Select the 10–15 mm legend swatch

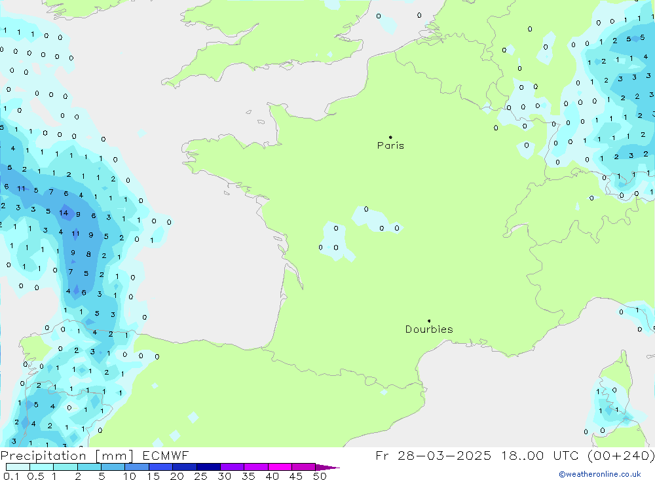[137, 467]
